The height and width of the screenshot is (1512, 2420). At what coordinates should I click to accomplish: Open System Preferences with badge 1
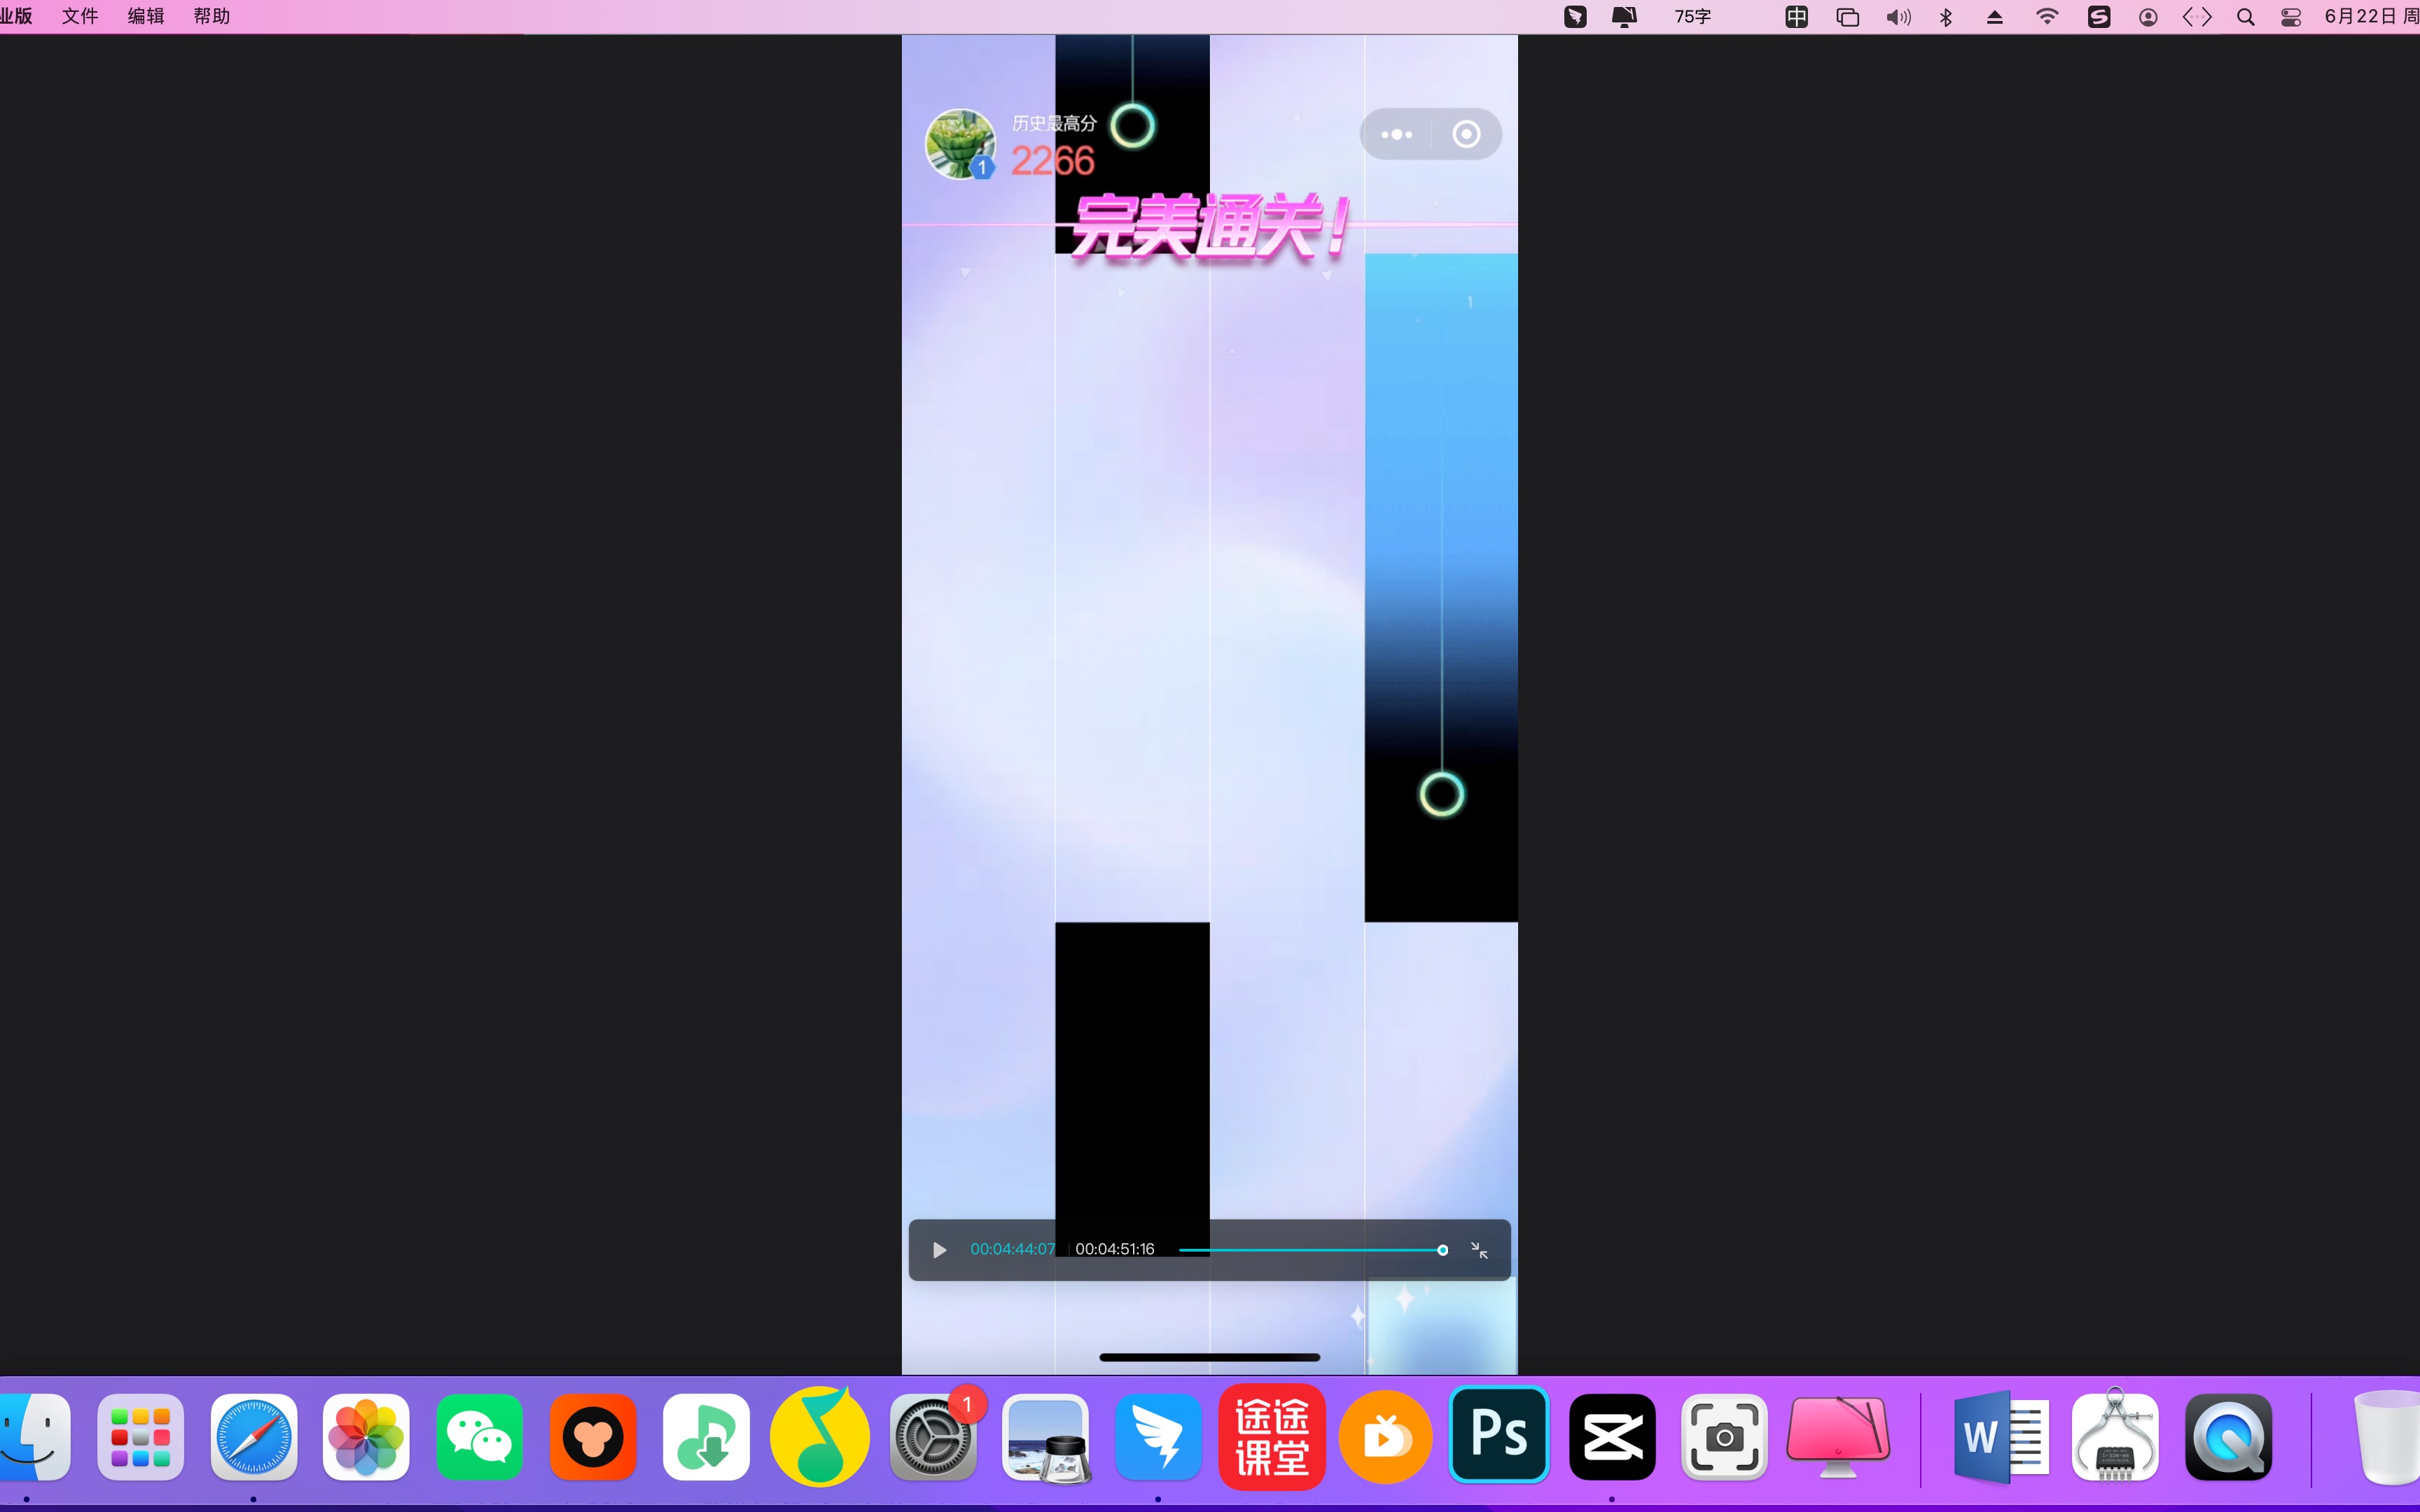coord(933,1438)
